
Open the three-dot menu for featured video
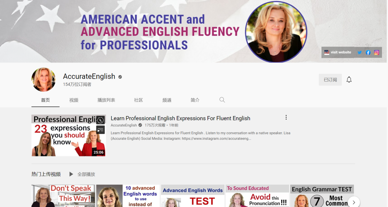[286, 118]
